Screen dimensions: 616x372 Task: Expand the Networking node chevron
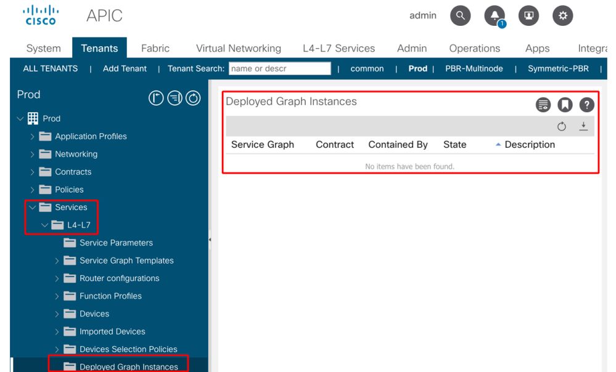tap(32, 154)
